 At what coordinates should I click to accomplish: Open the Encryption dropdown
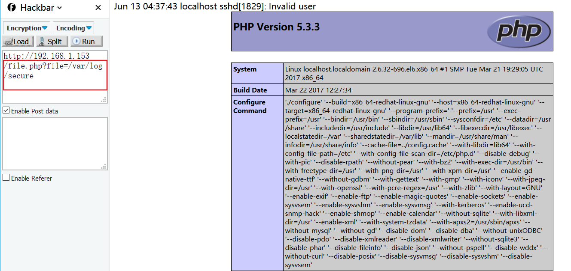click(x=27, y=28)
